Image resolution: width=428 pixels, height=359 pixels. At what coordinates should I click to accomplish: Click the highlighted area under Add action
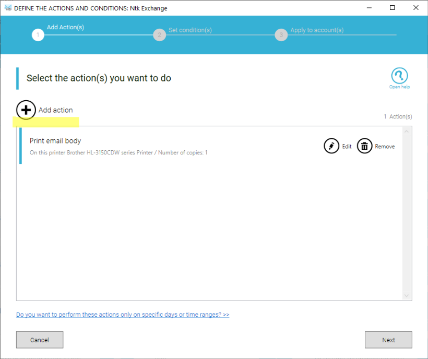click(46, 121)
